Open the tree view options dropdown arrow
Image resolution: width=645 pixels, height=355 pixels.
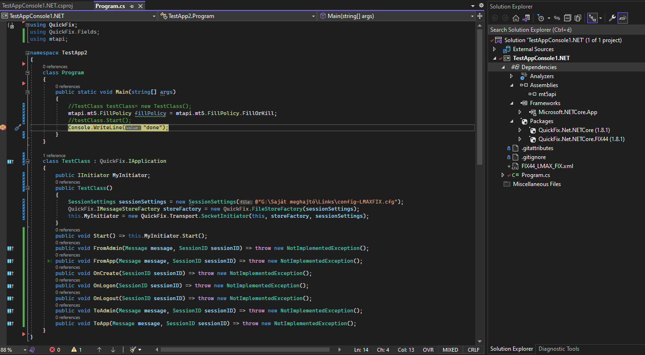(x=601, y=18)
